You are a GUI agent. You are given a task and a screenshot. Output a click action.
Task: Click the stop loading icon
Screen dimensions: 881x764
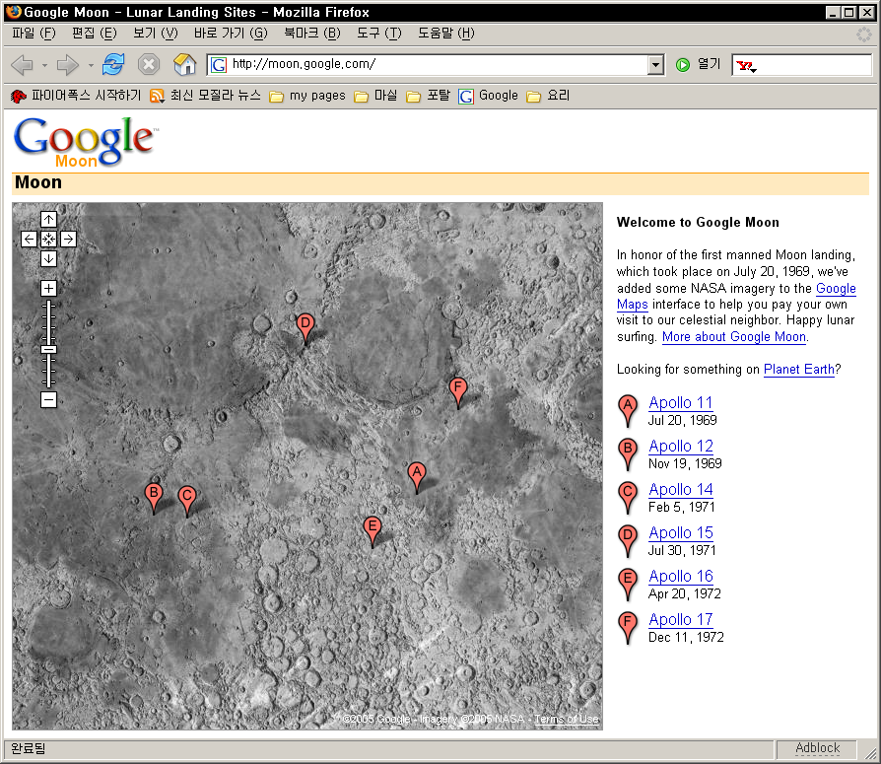[x=149, y=65]
